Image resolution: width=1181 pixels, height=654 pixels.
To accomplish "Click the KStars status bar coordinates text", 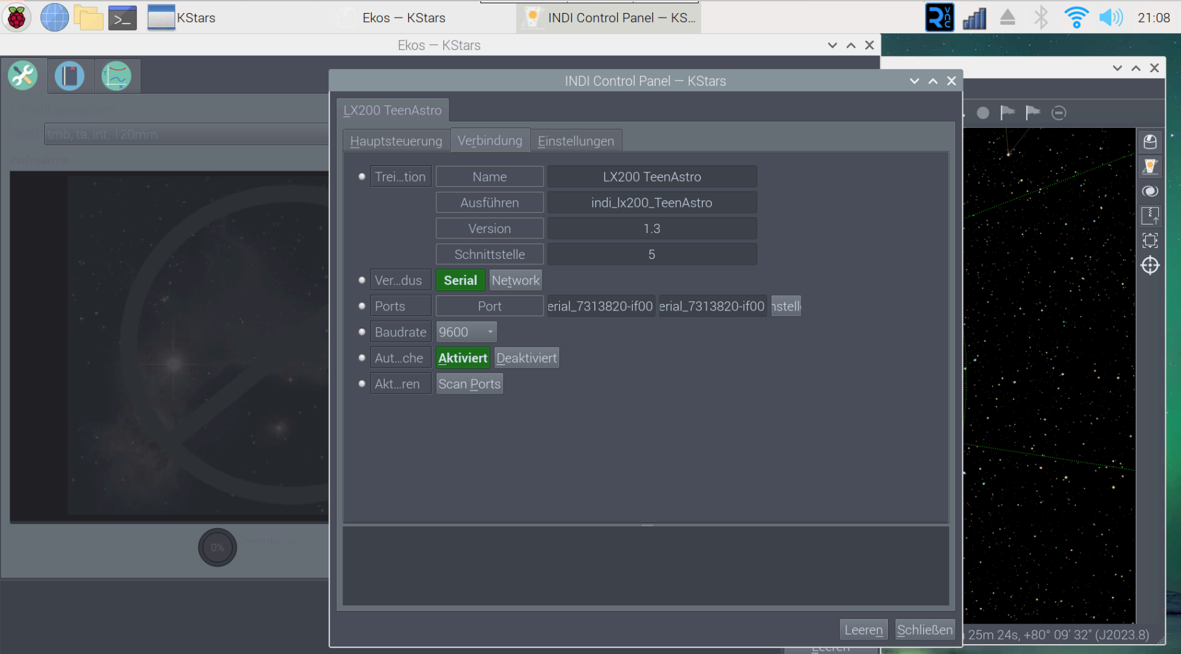I will click(1058, 635).
